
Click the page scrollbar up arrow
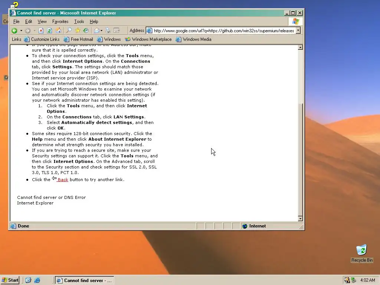(x=300, y=47)
